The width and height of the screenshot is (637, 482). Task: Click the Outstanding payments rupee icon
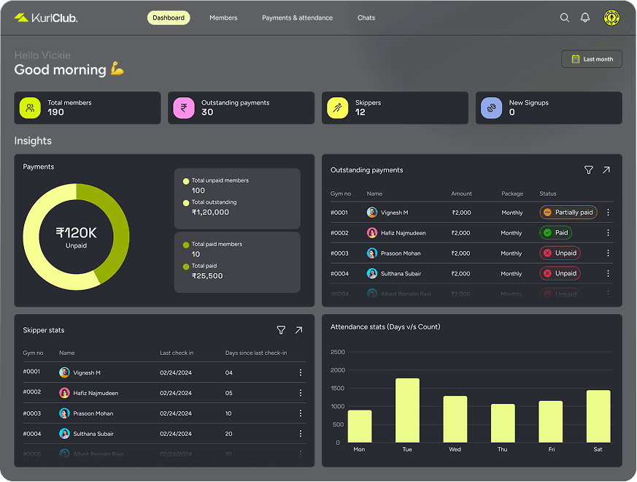click(x=184, y=108)
